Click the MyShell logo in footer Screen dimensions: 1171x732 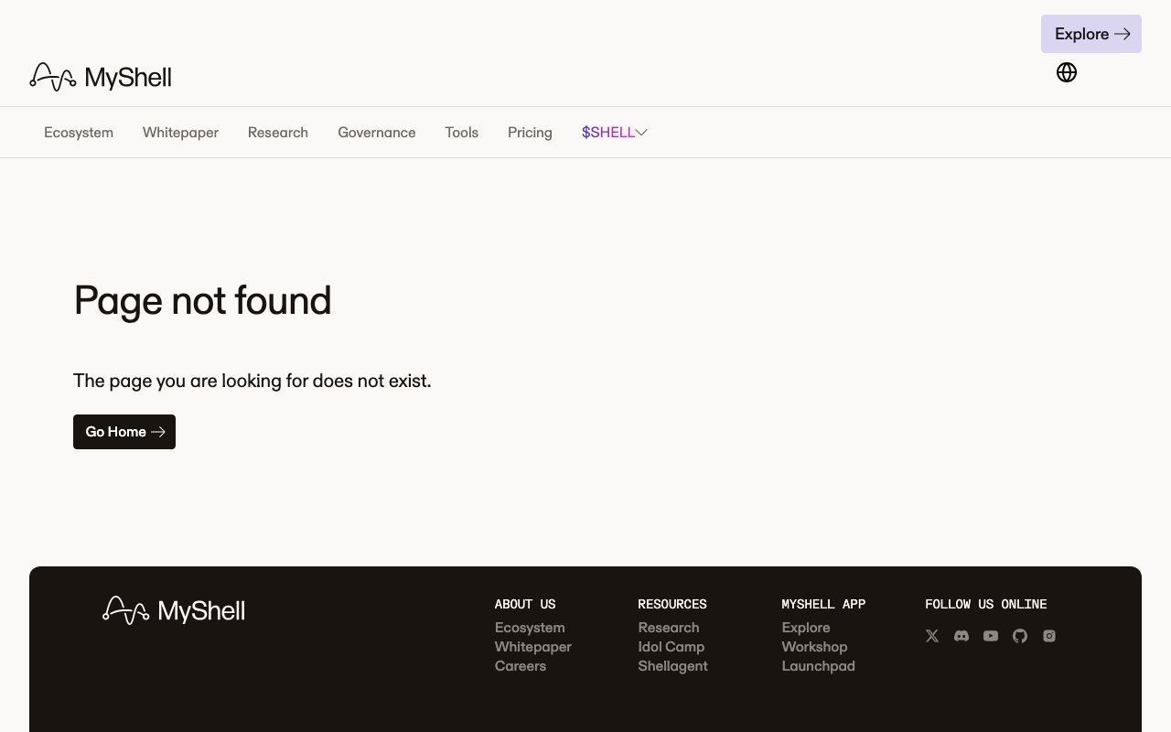point(174,610)
